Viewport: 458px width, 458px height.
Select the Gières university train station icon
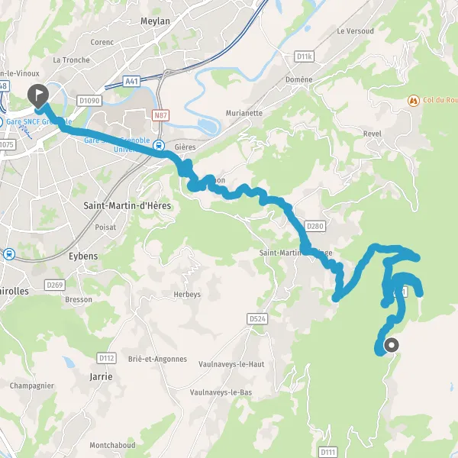(x=160, y=145)
